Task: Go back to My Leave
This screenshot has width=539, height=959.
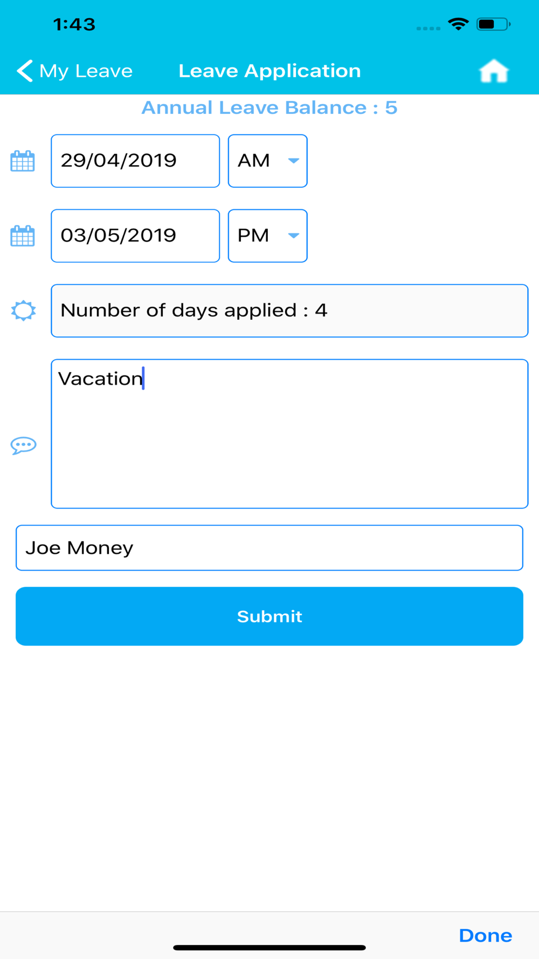Action: [x=86, y=71]
